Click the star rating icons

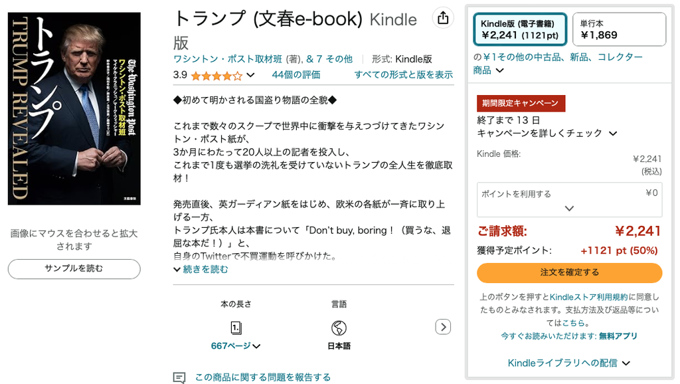click(216, 76)
